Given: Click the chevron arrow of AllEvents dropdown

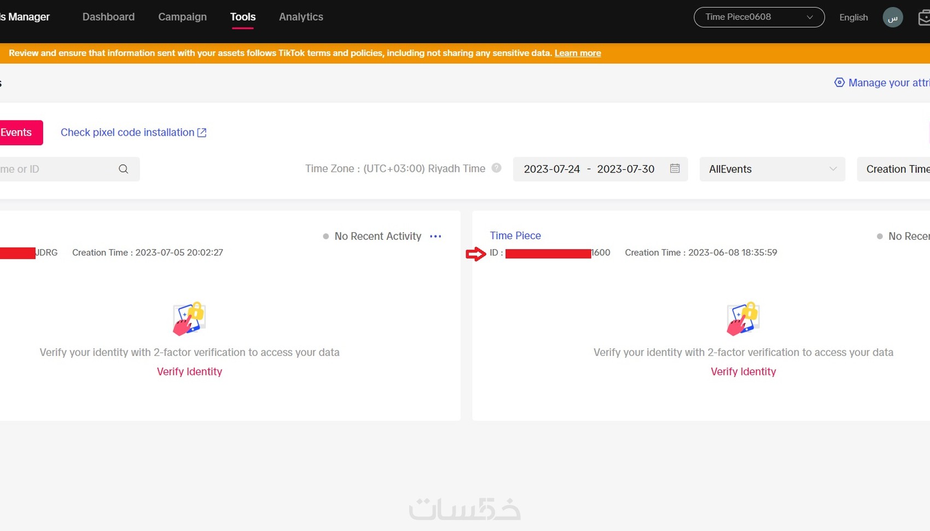Looking at the screenshot, I should point(833,169).
